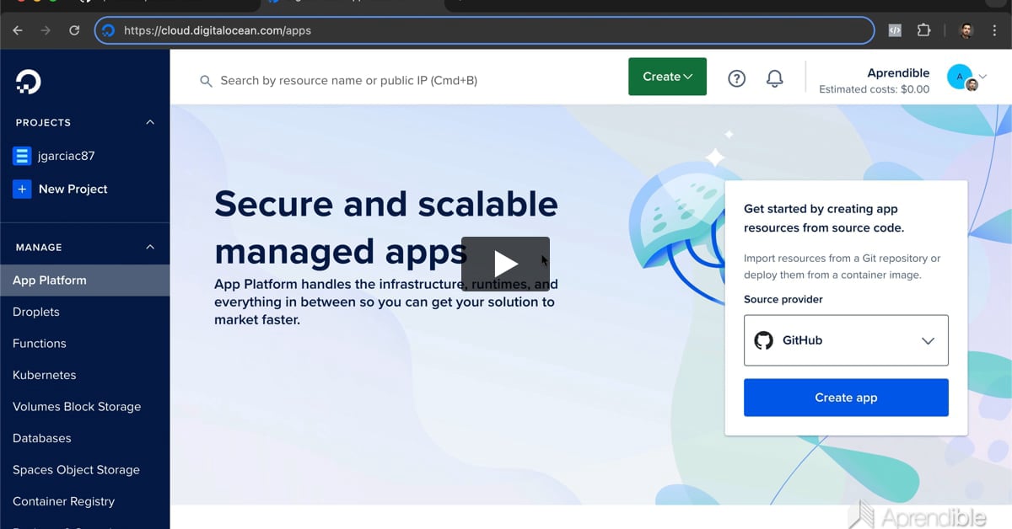This screenshot has width=1012, height=529.
Task: Click the browser address bar URL
Action: click(x=218, y=30)
